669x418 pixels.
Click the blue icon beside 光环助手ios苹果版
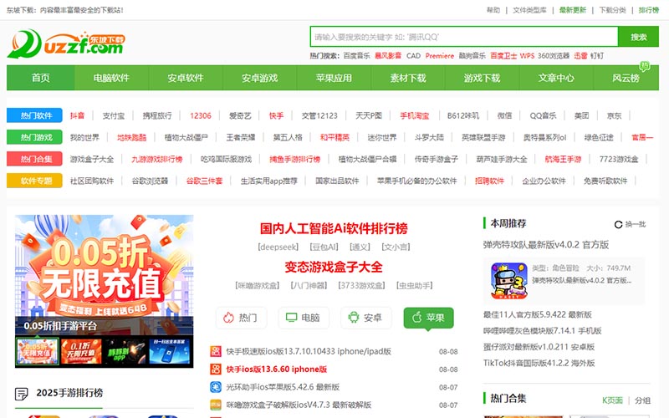click(216, 387)
